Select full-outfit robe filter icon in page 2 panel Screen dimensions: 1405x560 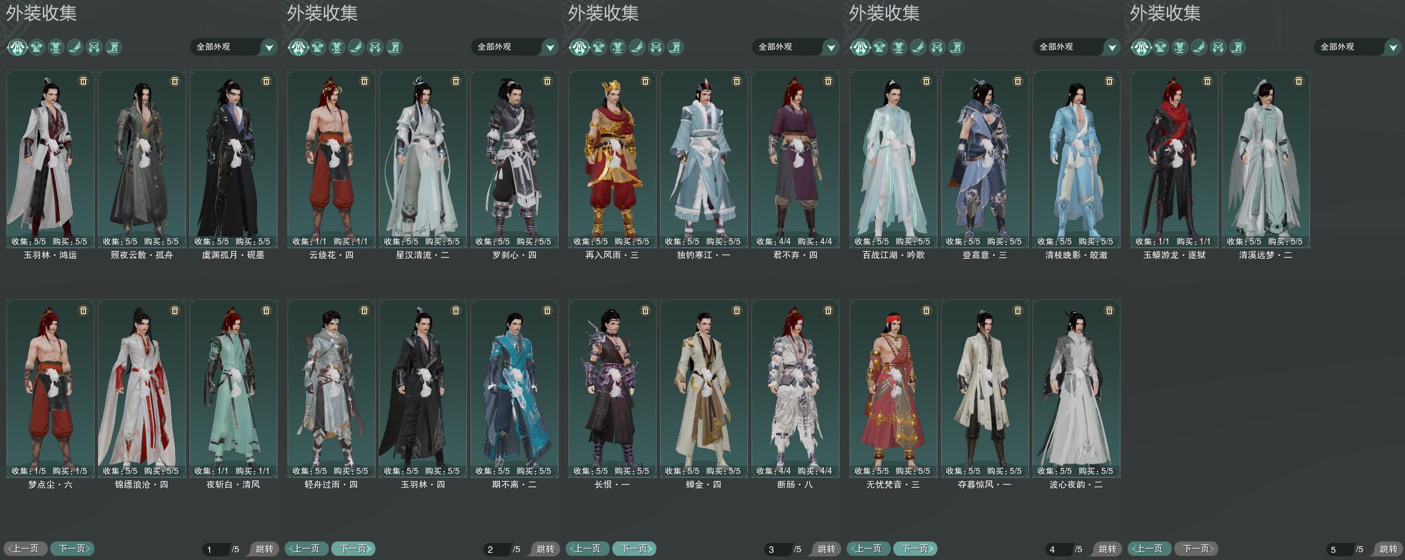pyautogui.click(x=298, y=47)
